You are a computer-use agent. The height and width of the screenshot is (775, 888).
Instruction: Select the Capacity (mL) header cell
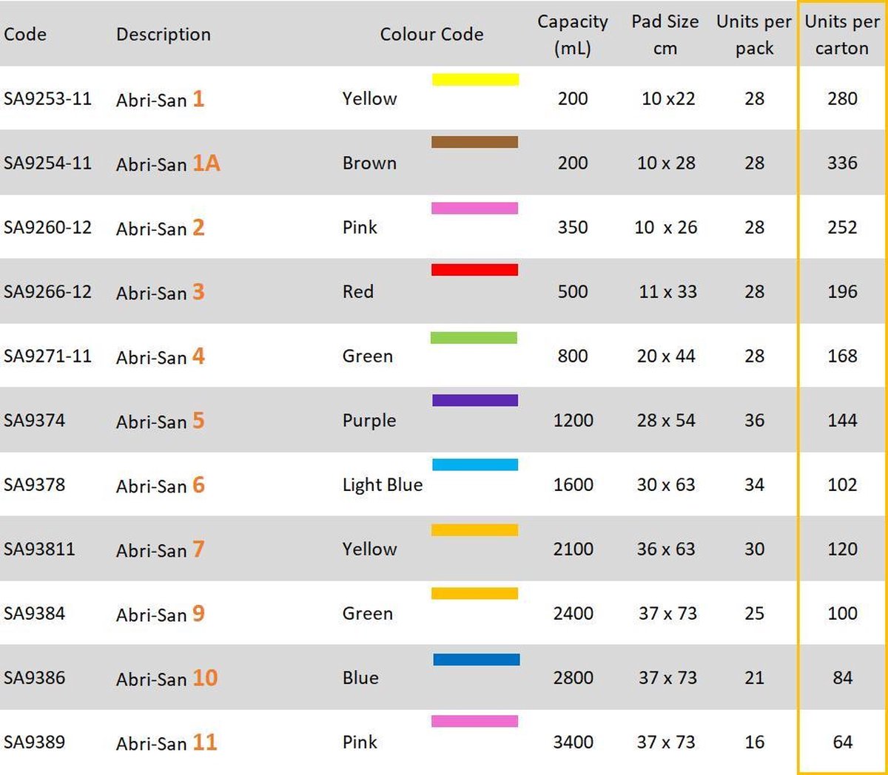pos(572,35)
